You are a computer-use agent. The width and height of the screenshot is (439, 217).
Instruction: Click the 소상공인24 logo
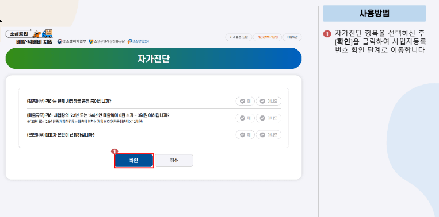(138, 41)
